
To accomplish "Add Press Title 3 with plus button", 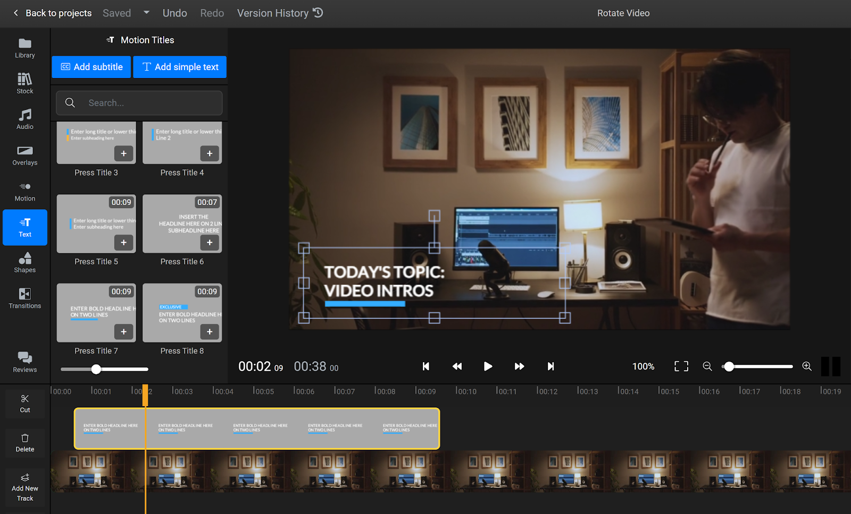I will [123, 153].
